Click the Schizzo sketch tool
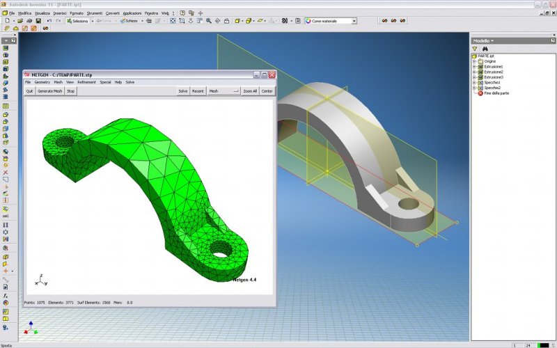 [129, 21]
